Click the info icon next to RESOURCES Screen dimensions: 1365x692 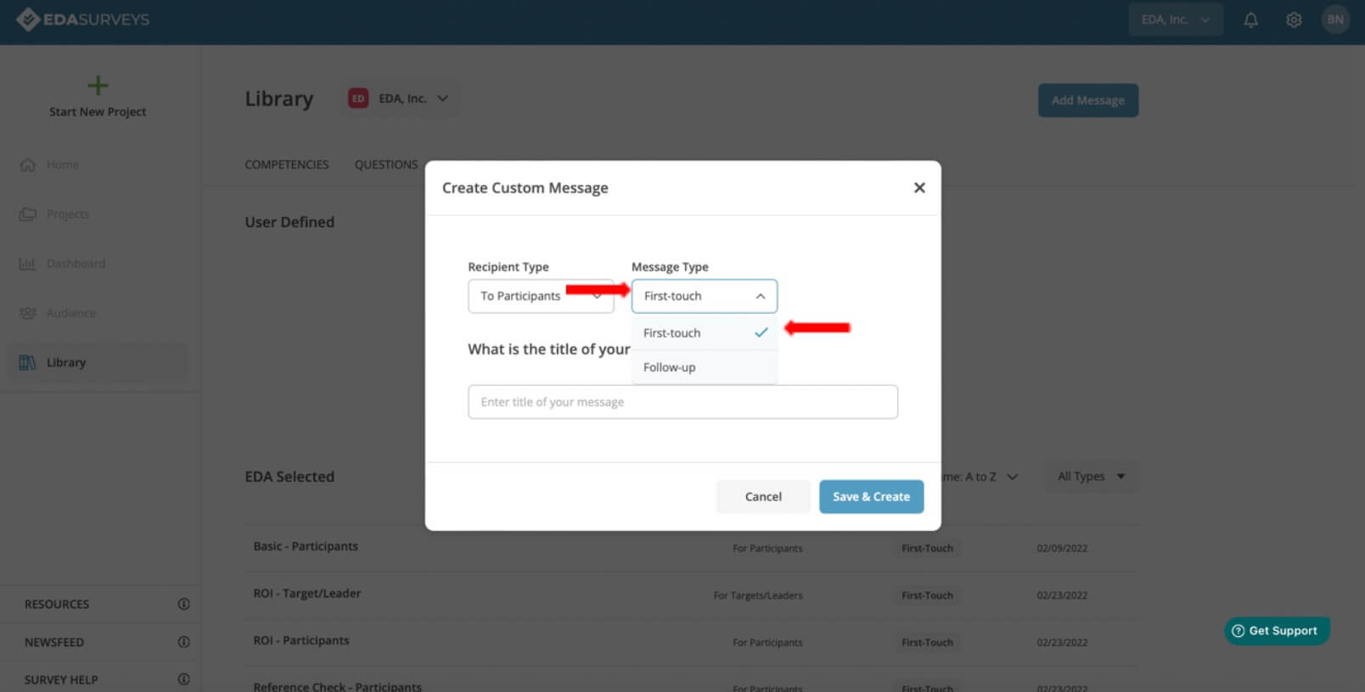[x=183, y=604]
